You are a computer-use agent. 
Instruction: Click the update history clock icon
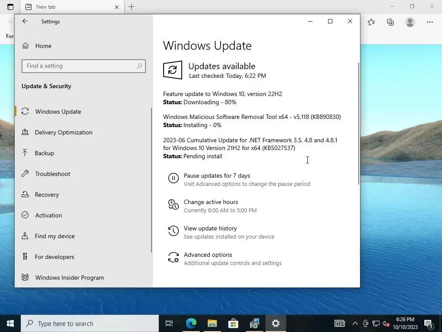174,231
